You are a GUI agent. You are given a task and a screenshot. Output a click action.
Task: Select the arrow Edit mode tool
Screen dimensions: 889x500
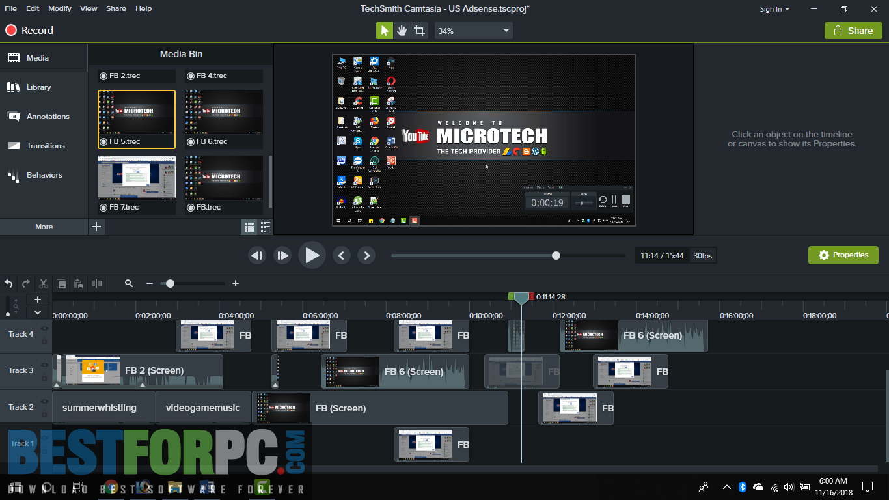[385, 31]
